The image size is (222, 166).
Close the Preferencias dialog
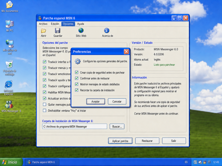[x=126, y=52]
